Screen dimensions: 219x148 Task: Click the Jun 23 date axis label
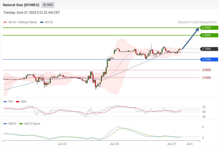(x=62, y=144)
